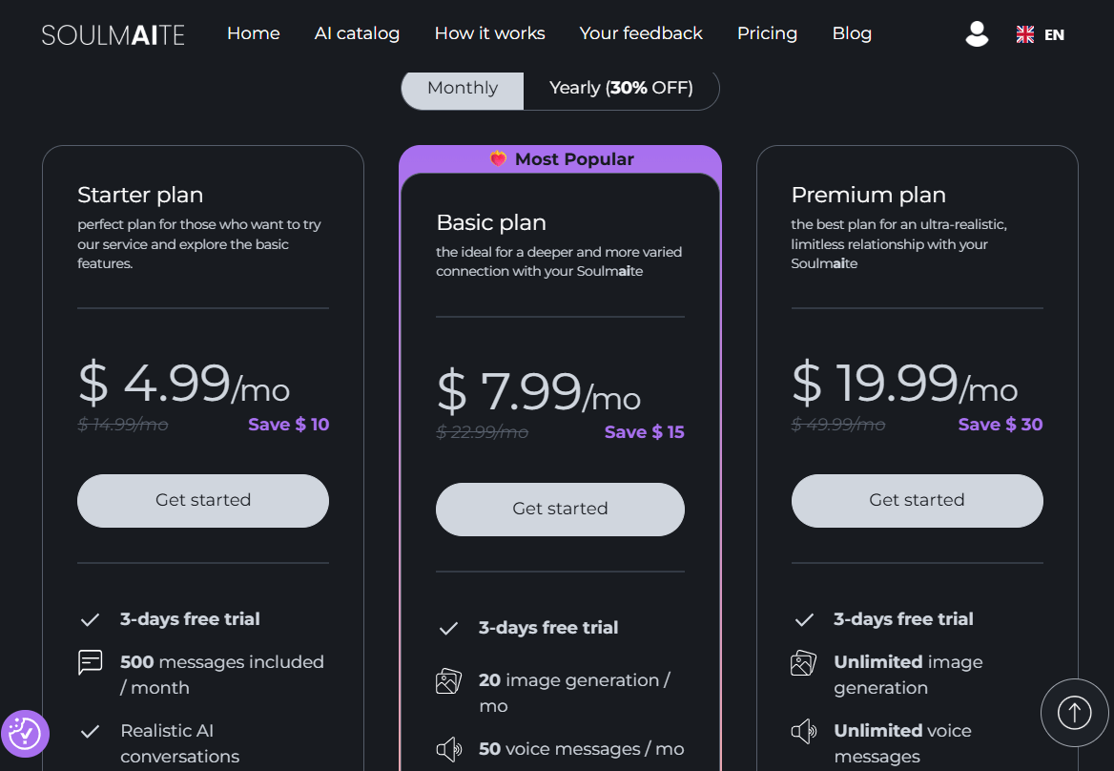
Task: Click the Soulmaite logo
Action: point(113,34)
